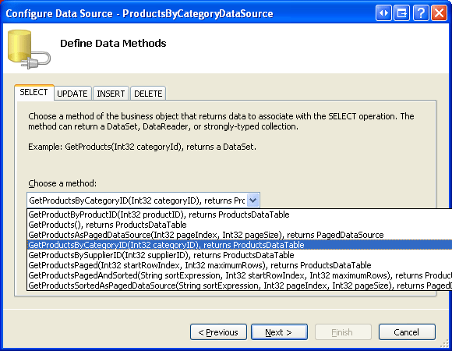The height and width of the screenshot is (351, 452).
Task: Click the left-right arrows title bar icon
Action: point(383,13)
